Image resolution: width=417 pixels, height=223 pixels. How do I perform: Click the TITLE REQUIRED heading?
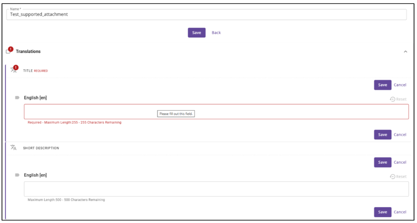pyautogui.click(x=35, y=71)
